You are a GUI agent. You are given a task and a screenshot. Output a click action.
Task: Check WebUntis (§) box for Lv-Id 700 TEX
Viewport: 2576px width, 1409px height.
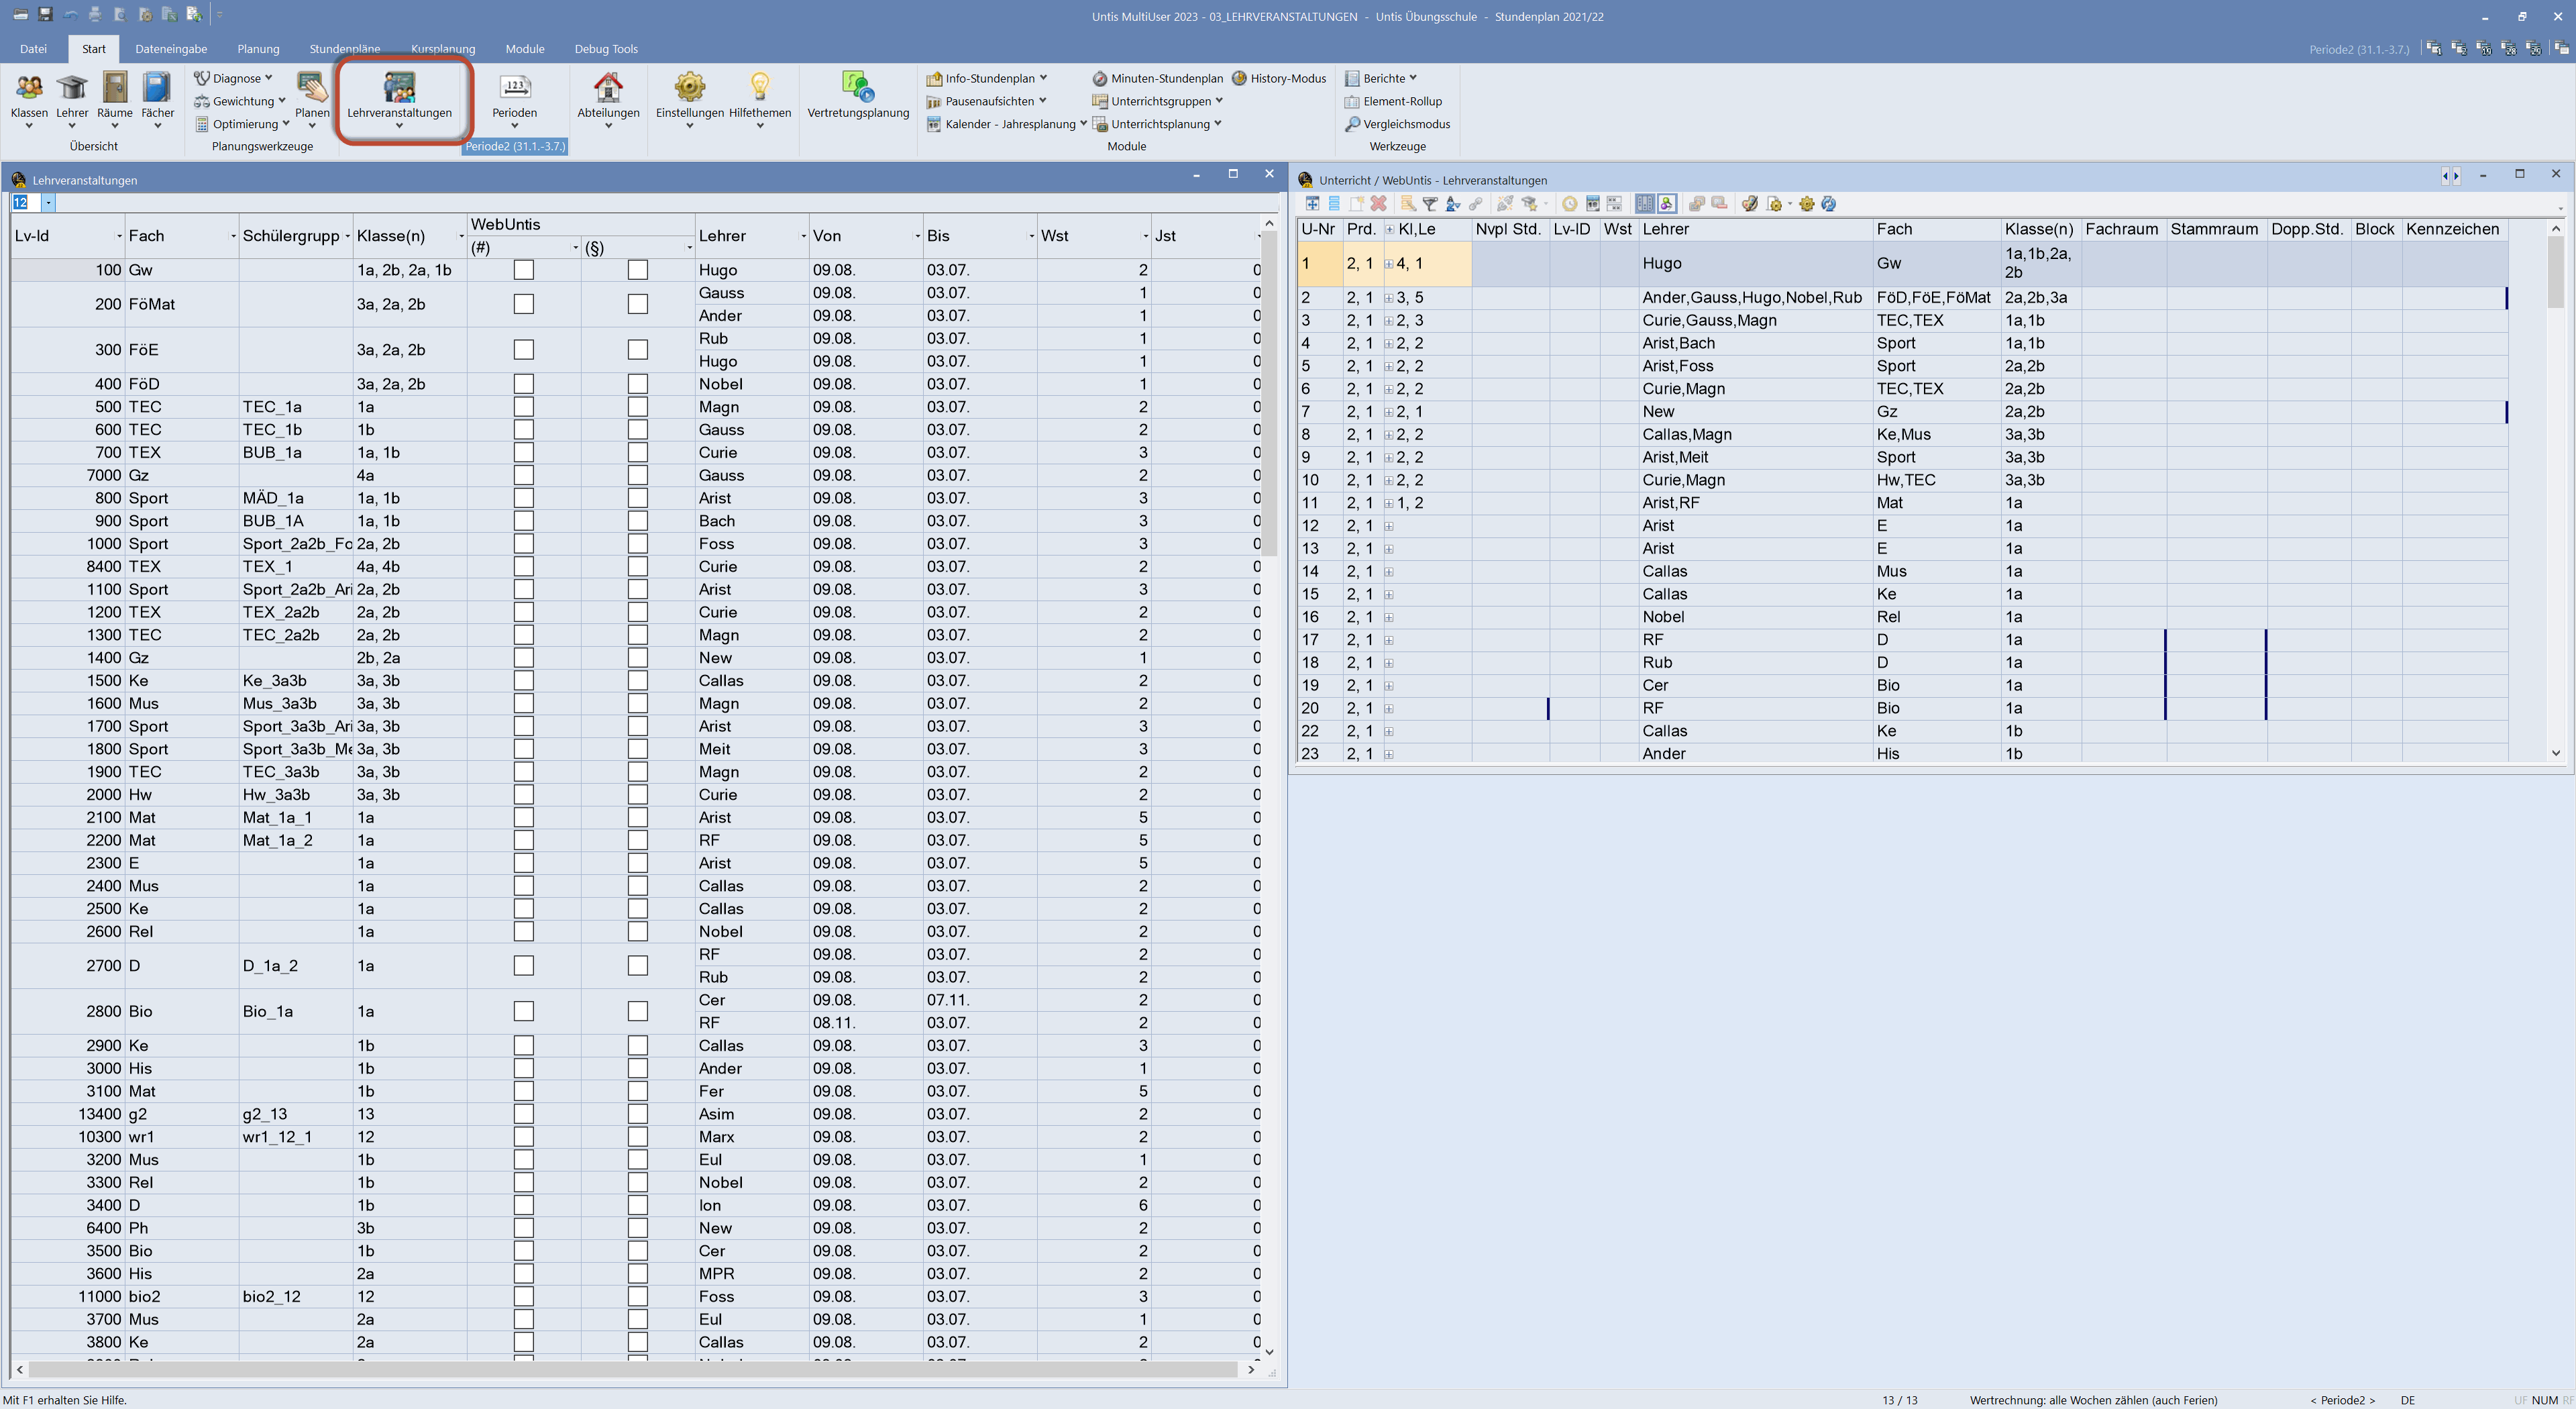tap(637, 453)
